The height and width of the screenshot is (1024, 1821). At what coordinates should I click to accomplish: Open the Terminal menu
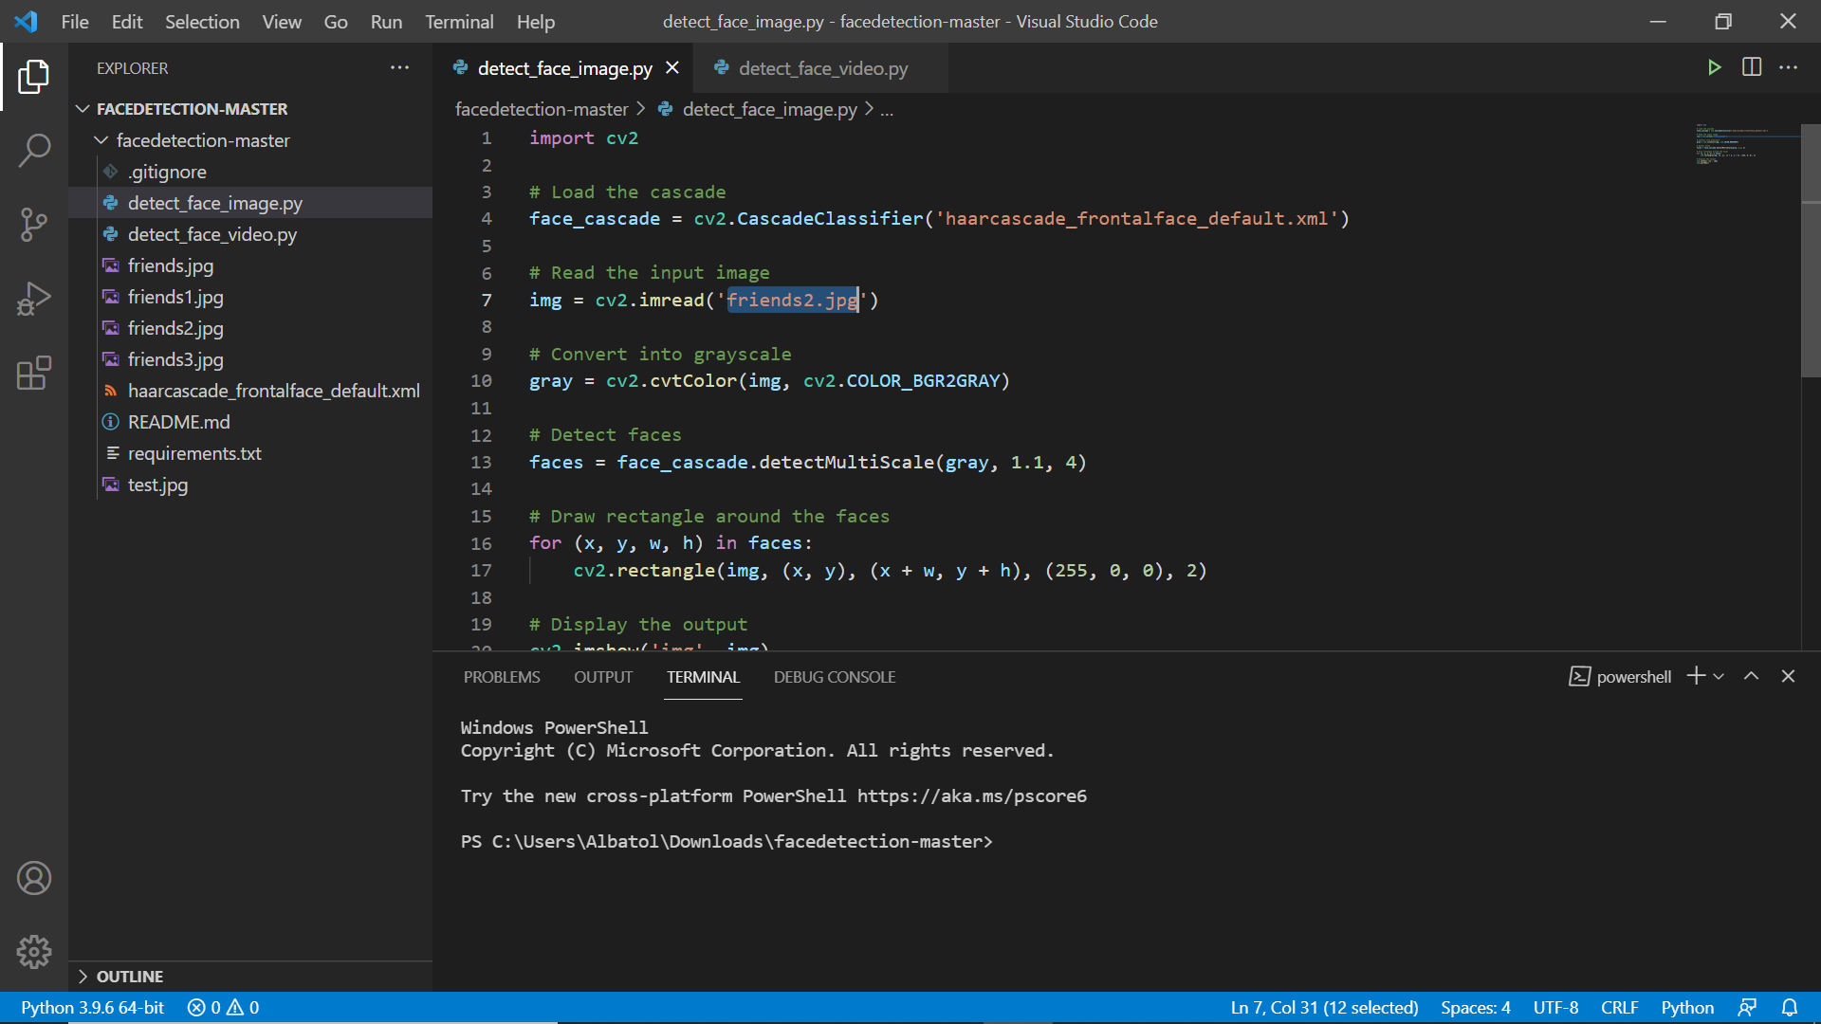tap(459, 21)
